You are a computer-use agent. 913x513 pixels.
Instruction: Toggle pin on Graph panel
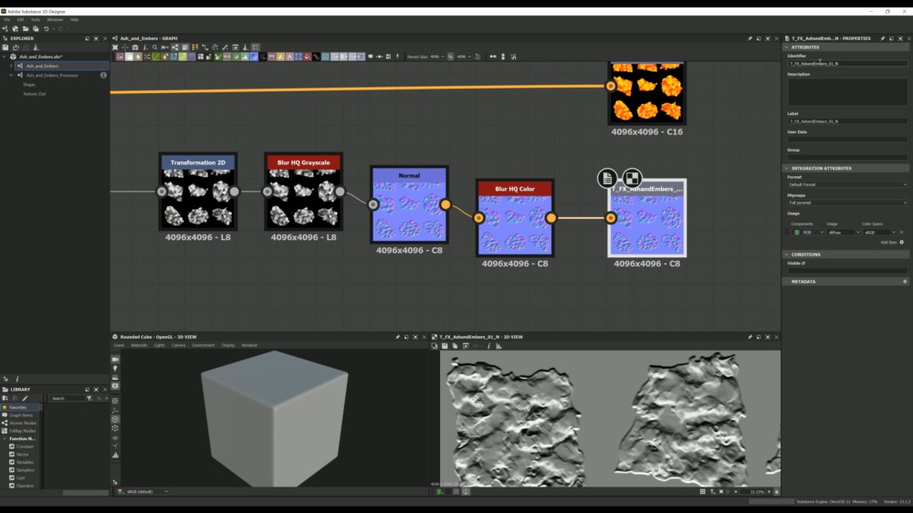[750, 38]
